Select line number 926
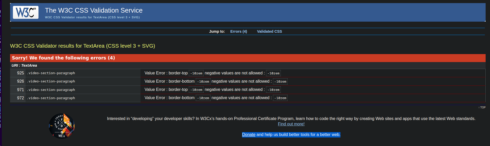490x146 pixels. click(x=20, y=81)
